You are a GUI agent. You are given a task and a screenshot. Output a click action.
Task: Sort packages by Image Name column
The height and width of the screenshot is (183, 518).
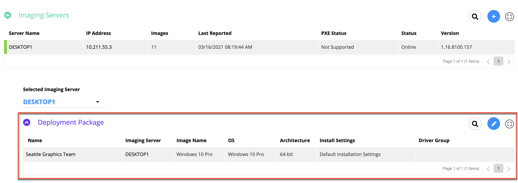tap(192, 141)
